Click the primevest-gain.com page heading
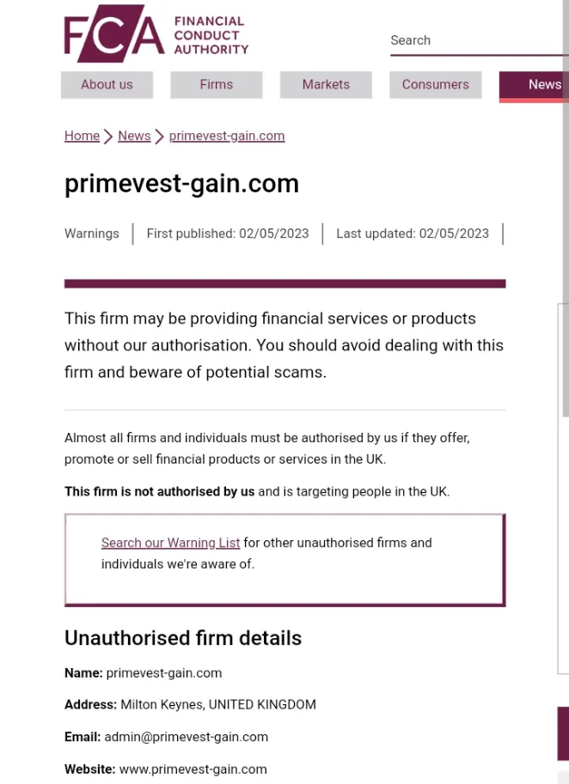The width and height of the screenshot is (569, 784). 181,184
